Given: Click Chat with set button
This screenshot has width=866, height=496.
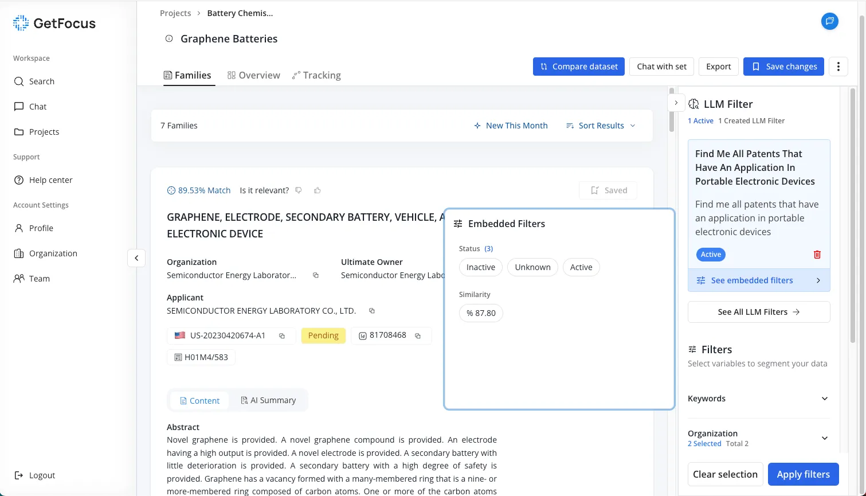Looking at the screenshot, I should pos(661,67).
